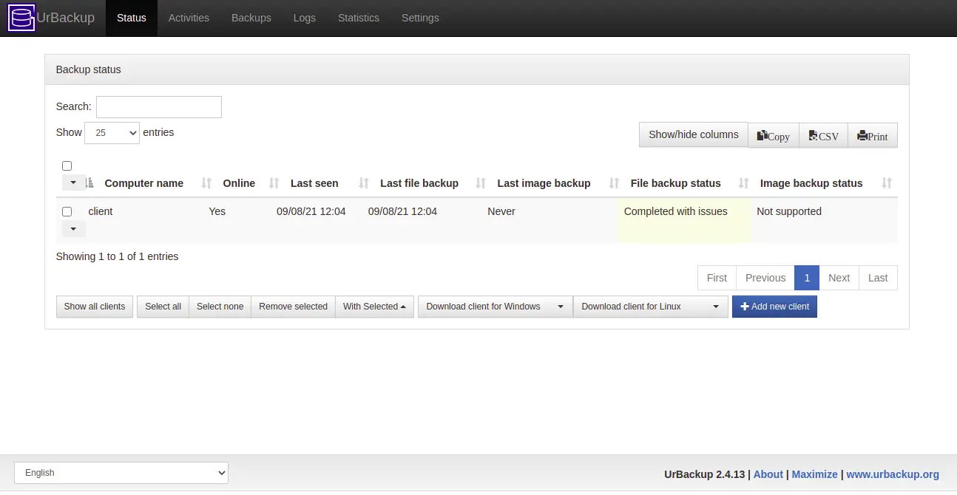Screen dimensions: 957x495
Task: Go to the Logs tab
Action: [x=305, y=18]
